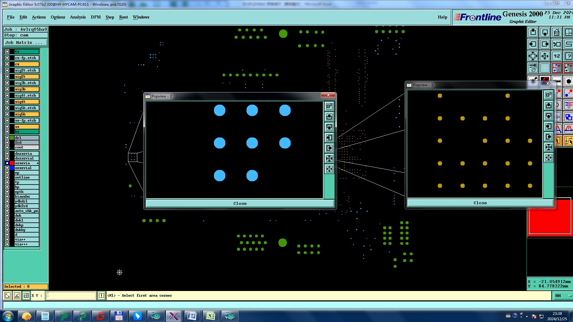Toggle the drl layer checkbox
This screenshot has height=322, width=573.
pos(7,138)
